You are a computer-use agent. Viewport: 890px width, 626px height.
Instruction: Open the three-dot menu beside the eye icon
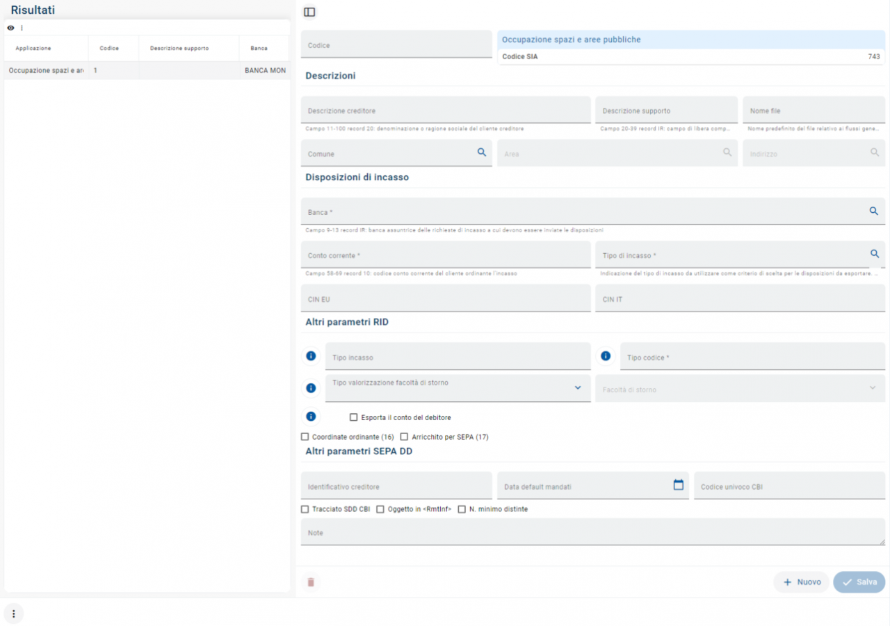pos(22,28)
